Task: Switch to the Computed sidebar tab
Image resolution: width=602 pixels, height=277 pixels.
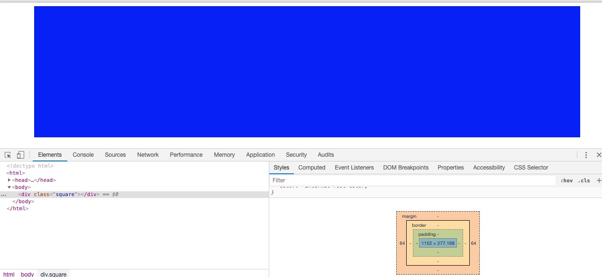Action: coord(312,168)
